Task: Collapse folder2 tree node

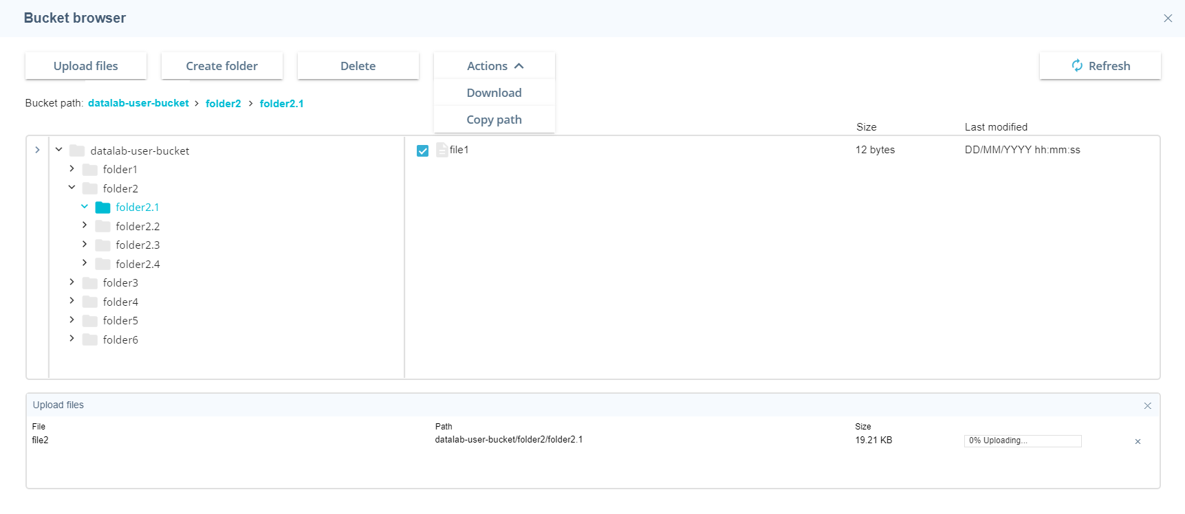Action: [72, 187]
